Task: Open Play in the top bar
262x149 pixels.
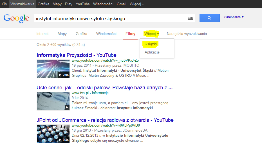Action: pyautogui.click(x=68, y=4)
